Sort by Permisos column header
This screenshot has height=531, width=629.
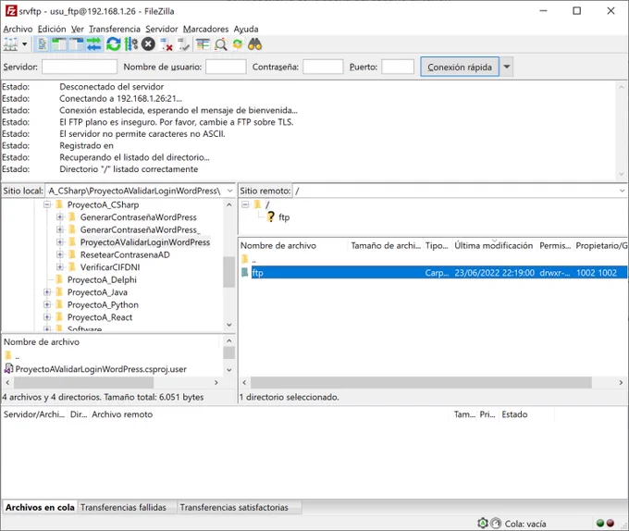(x=555, y=245)
